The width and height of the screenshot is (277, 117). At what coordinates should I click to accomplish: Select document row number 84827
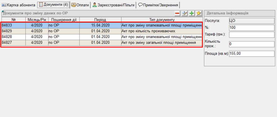pos(102,43)
